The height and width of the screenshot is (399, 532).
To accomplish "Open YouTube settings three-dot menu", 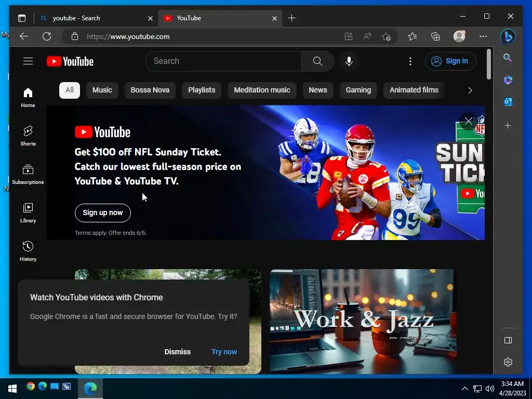I will [x=410, y=61].
